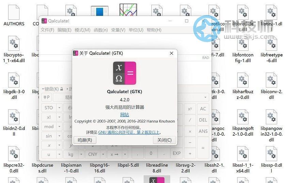
Task: Click the equals (=) keypad key
Action: [203, 148]
